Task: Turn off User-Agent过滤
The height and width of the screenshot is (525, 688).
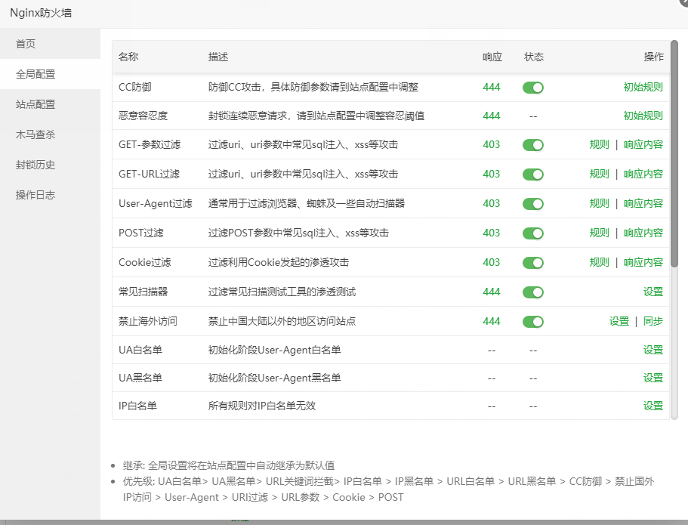Action: [x=533, y=203]
